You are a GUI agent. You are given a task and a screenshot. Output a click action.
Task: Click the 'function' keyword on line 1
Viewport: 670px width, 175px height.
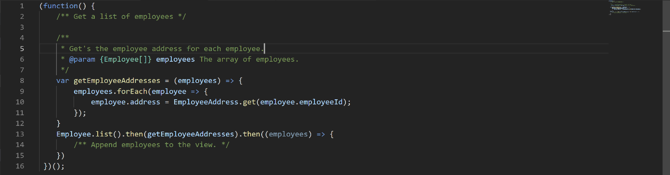pos(61,6)
